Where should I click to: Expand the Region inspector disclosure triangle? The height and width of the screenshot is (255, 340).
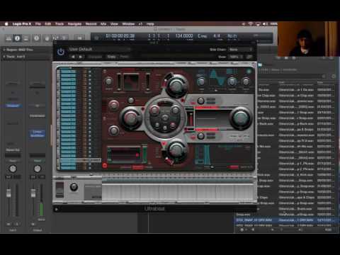pos(4,50)
